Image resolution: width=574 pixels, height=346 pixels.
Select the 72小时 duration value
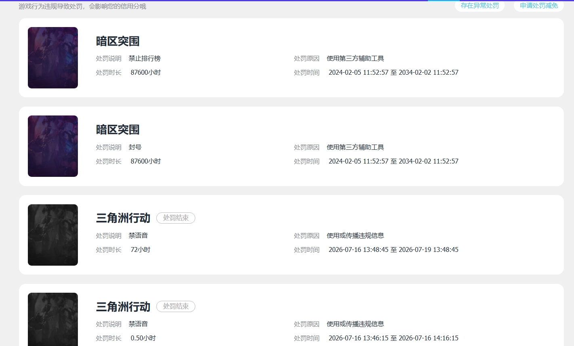pyautogui.click(x=140, y=250)
